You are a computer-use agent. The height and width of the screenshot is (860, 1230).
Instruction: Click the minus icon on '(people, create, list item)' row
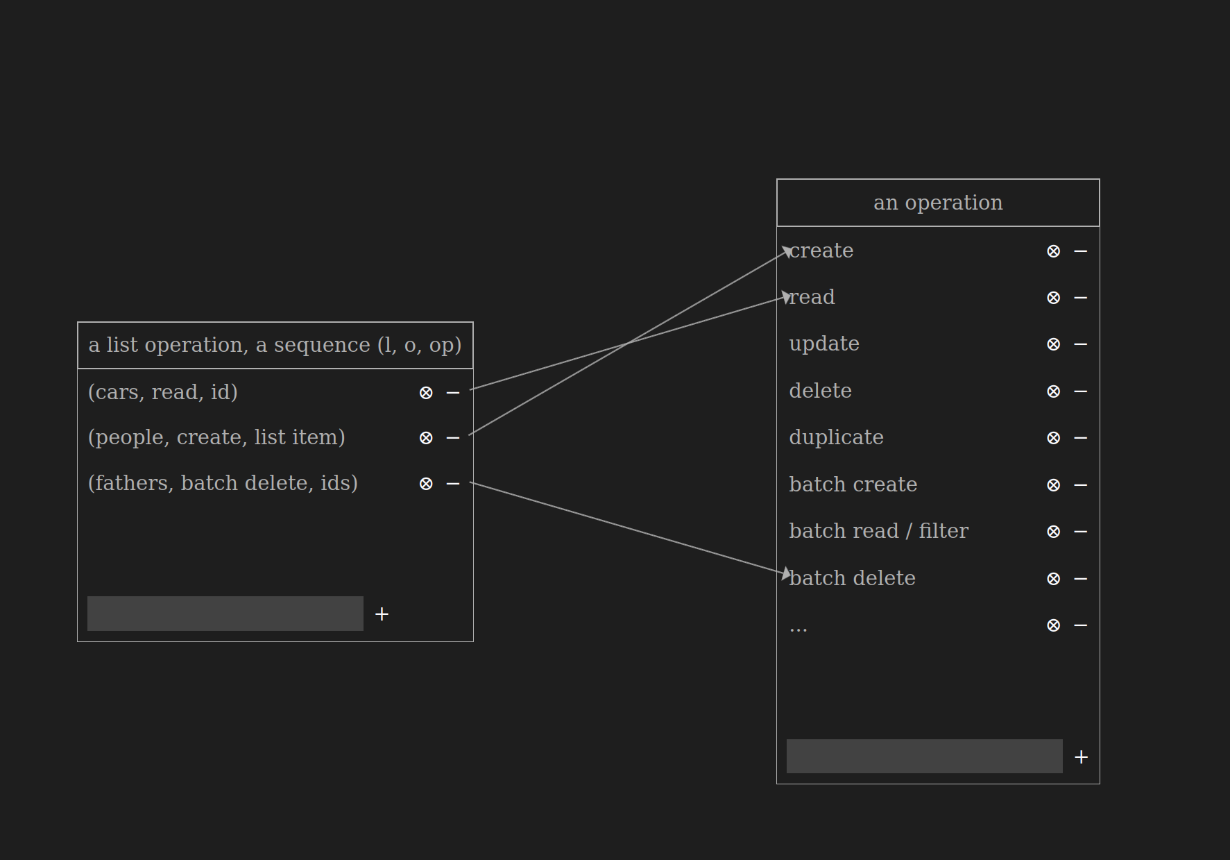coord(453,438)
